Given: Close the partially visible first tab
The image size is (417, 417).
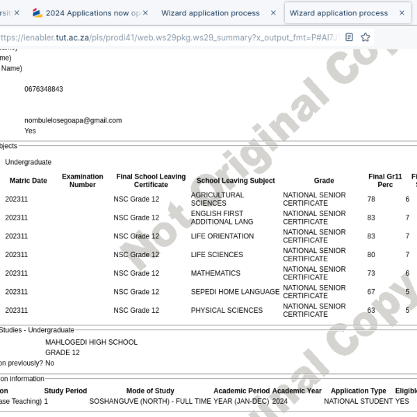Looking at the screenshot, I should tap(17, 13).
